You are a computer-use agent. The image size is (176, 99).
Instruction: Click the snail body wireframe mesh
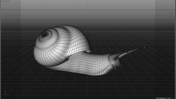click(x=90, y=64)
